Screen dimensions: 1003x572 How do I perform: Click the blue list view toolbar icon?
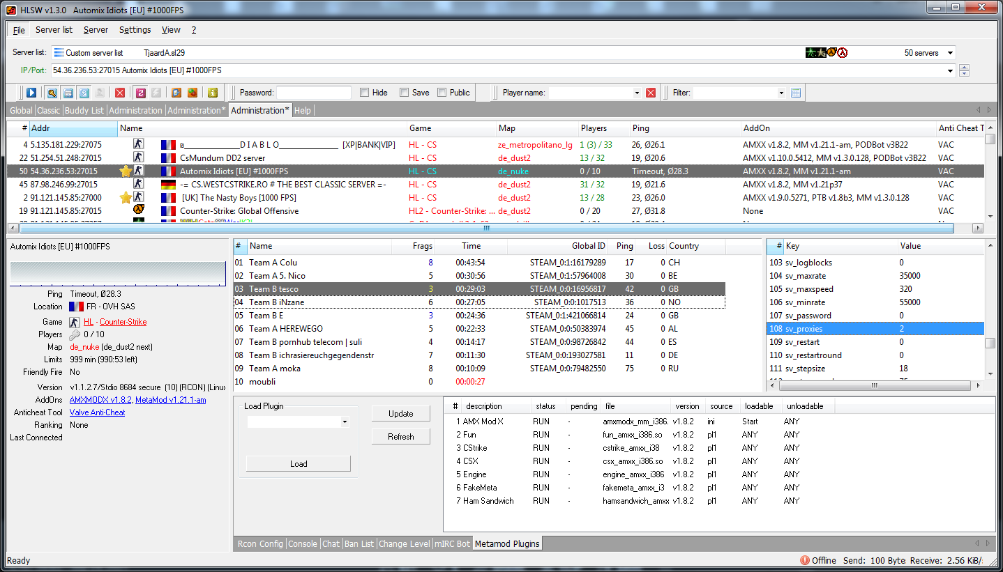pyautogui.click(x=68, y=92)
